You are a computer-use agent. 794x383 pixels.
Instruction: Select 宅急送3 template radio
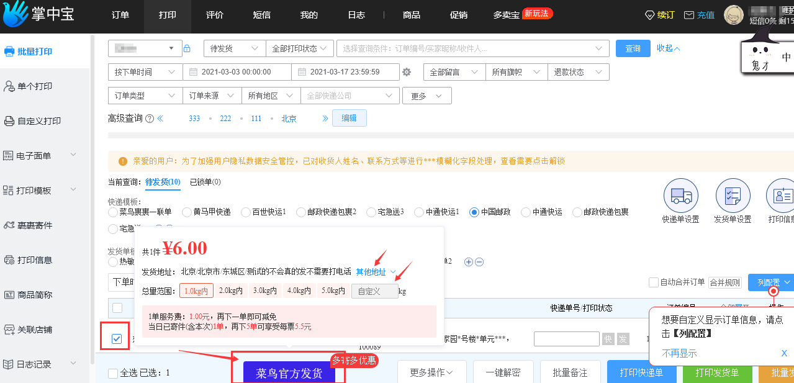(371, 212)
